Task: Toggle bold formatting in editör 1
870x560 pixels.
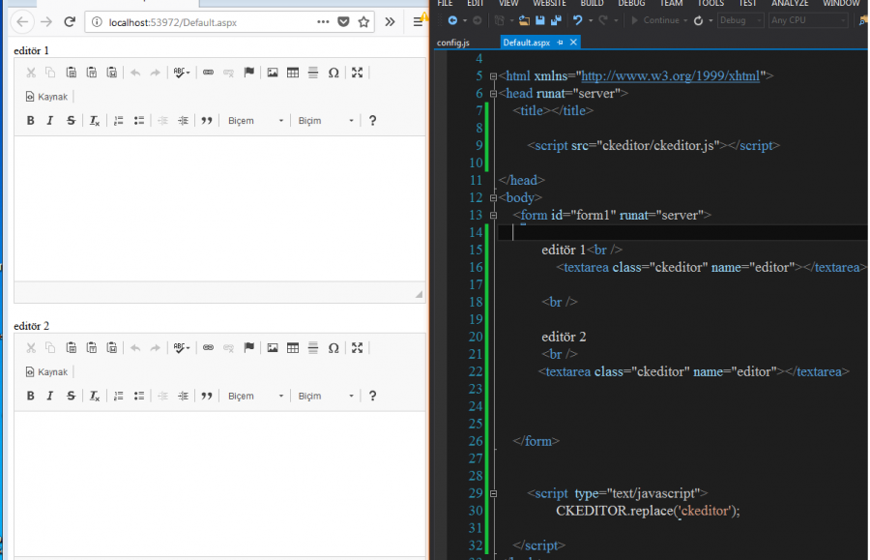Action: [x=30, y=119]
